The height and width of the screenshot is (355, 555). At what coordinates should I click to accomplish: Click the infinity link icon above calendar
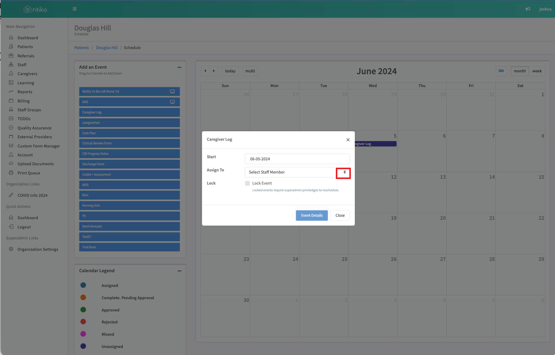[x=501, y=71]
